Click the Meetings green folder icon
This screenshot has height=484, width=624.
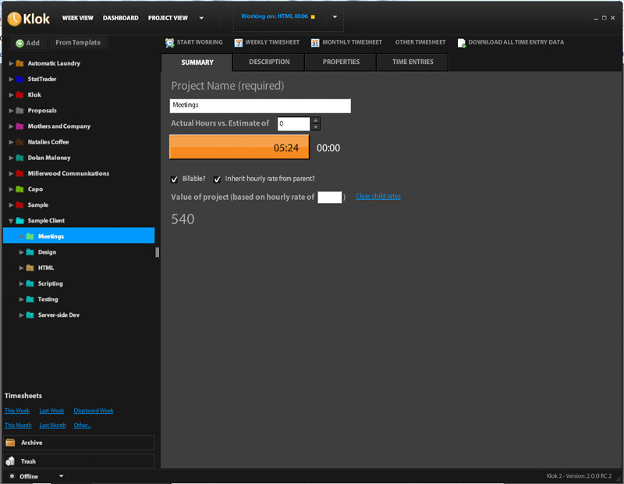(30, 237)
